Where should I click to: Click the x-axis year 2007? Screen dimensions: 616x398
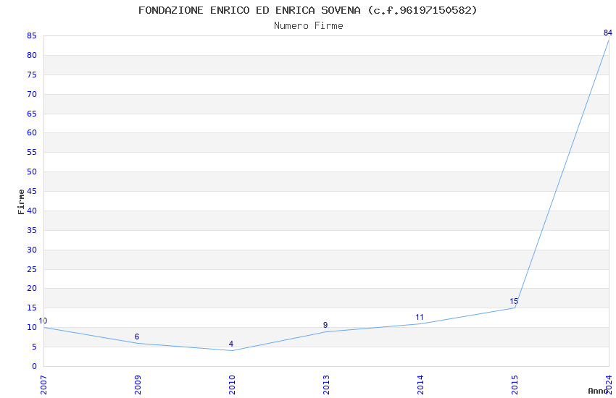pos(43,385)
